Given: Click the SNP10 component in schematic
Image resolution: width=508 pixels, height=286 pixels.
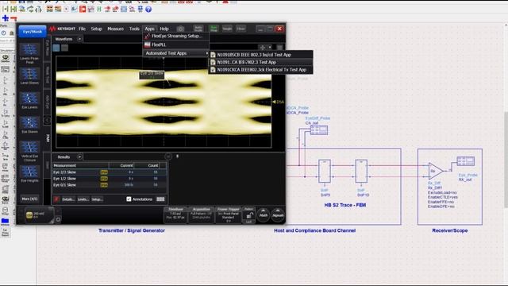Looking at the screenshot, I should pos(361,171).
